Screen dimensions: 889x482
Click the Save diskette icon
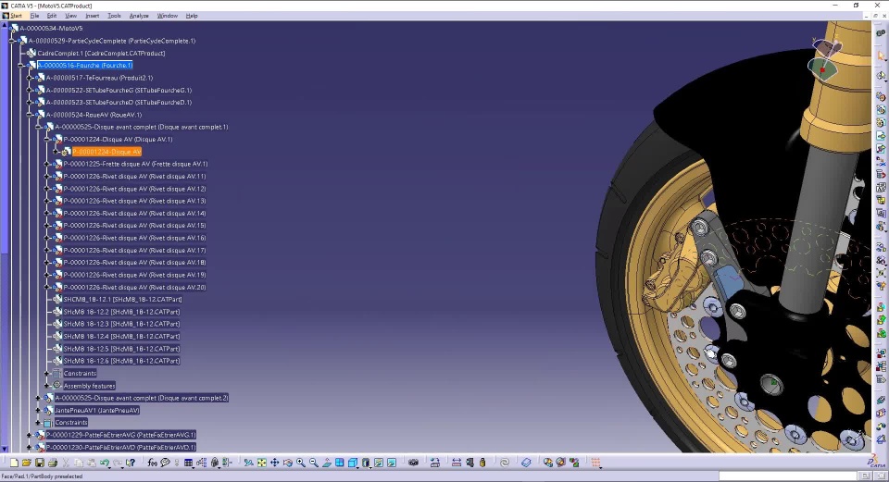pyautogui.click(x=40, y=463)
